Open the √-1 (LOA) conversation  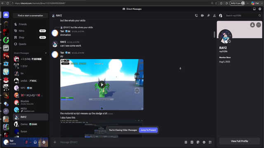(x=30, y=59)
